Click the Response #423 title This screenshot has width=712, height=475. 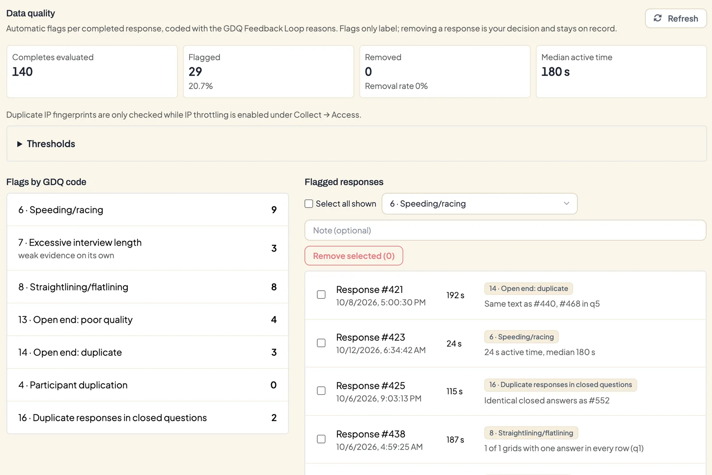pos(371,337)
